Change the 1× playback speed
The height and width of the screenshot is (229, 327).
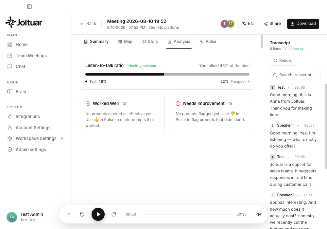(x=68, y=214)
